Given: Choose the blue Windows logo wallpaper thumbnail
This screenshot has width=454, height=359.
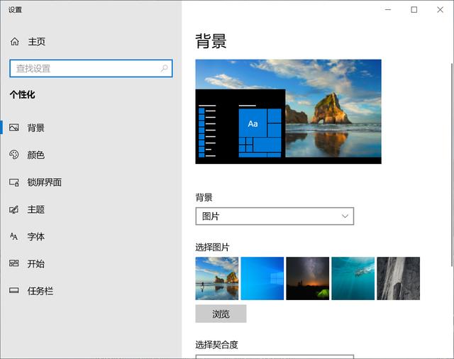Looking at the screenshot, I should [262, 278].
